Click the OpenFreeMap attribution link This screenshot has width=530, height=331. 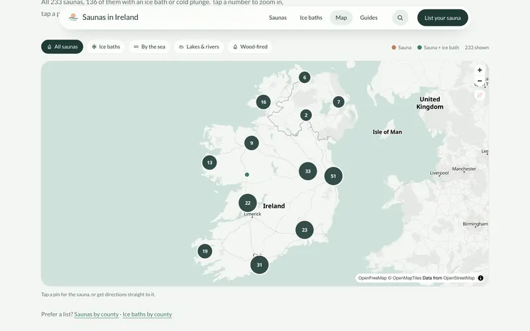(372, 278)
